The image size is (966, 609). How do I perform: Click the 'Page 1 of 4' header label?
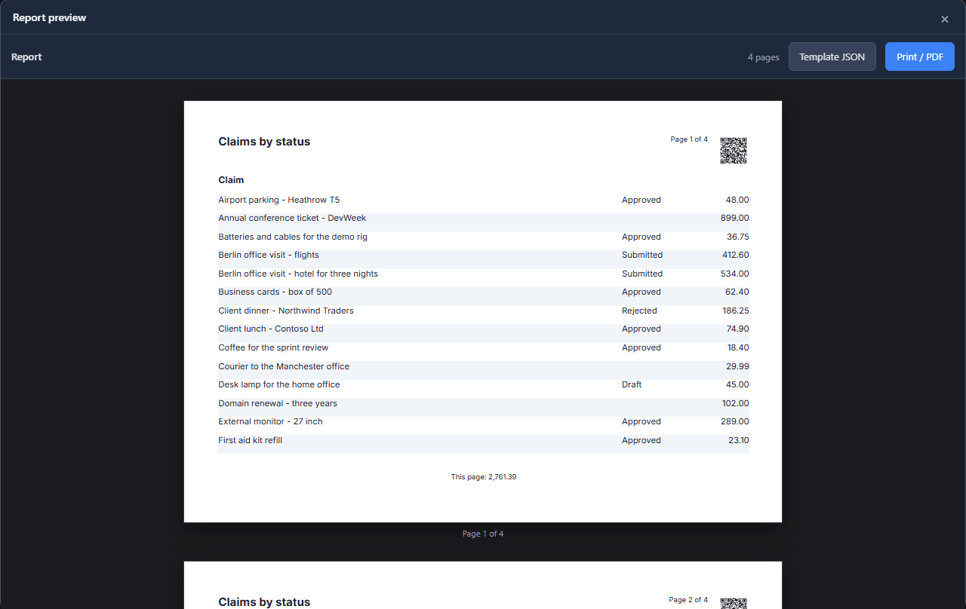689,139
